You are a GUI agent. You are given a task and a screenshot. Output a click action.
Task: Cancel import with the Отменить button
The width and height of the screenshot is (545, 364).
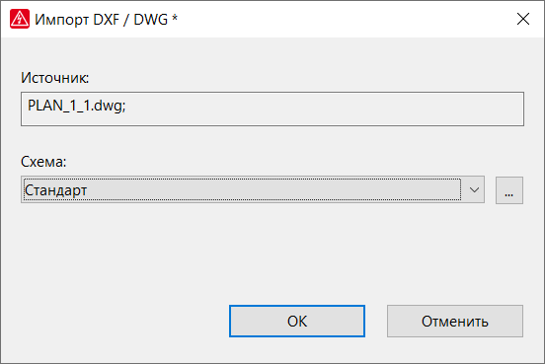pyautogui.click(x=455, y=322)
